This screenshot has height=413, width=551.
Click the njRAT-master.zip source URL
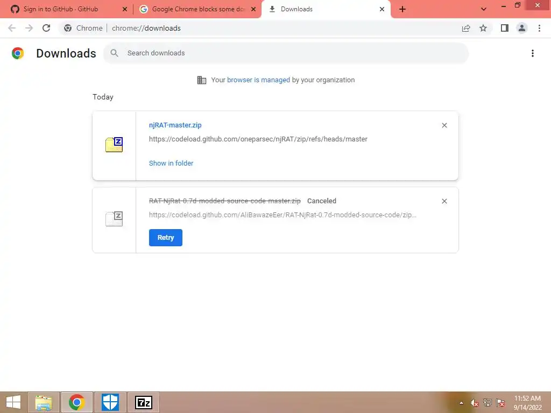tap(258, 139)
